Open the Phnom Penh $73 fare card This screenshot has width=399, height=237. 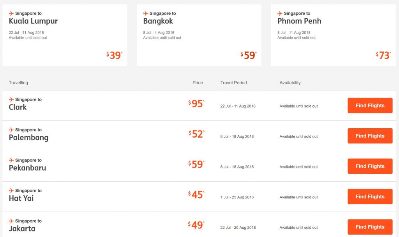pos(334,35)
